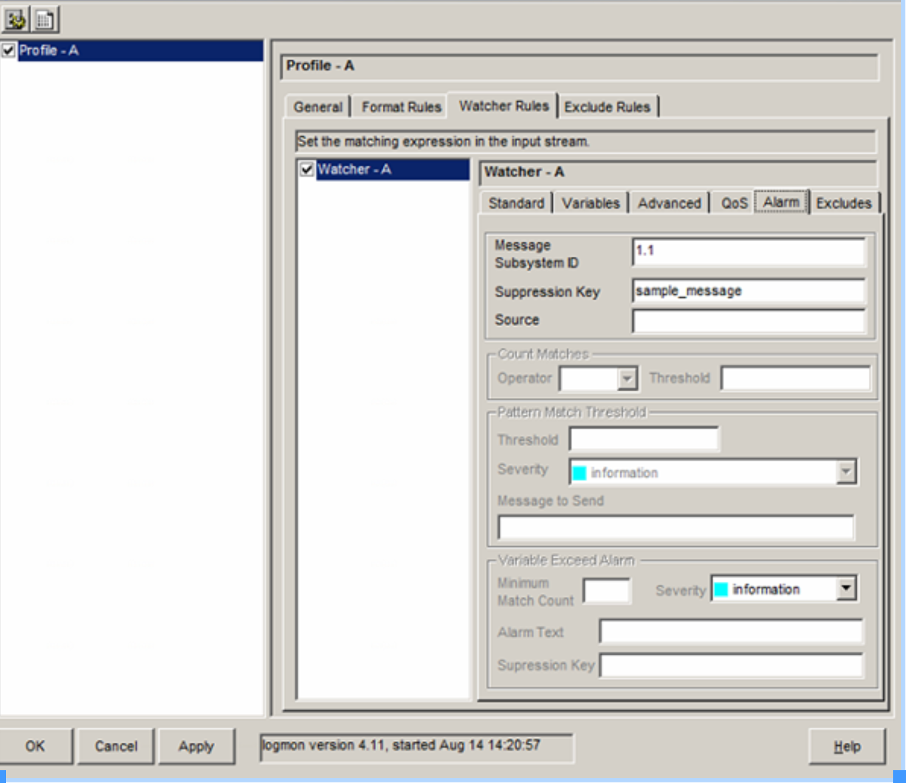Expand Pattern Match Threshold Severity dropdown
Image resolution: width=906 pixels, height=783 pixels.
845,472
